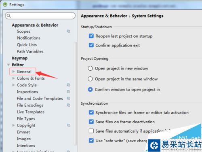Click the project-level icon beside File Encodings
202x152 pixels.
tap(68, 105)
